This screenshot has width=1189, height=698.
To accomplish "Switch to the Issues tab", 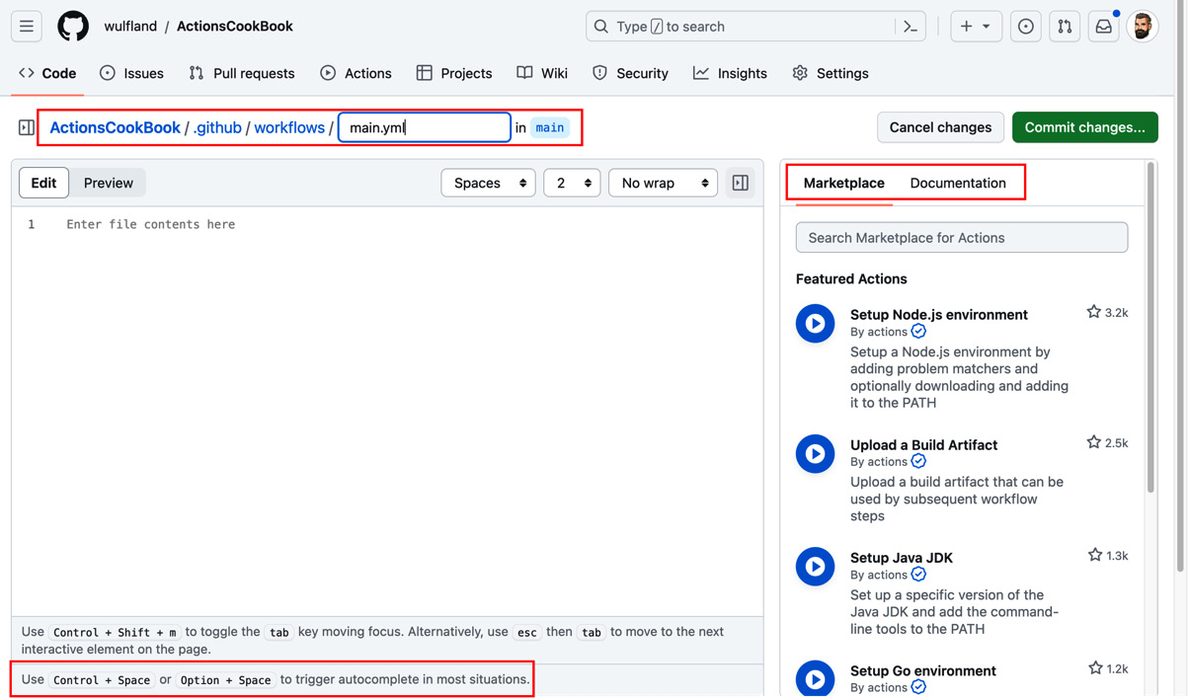I will 132,73.
